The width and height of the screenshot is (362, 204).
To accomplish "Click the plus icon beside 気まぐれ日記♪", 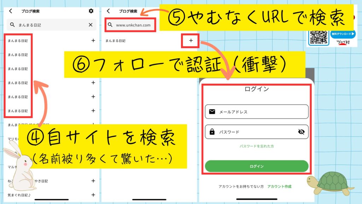I will 93,195.
